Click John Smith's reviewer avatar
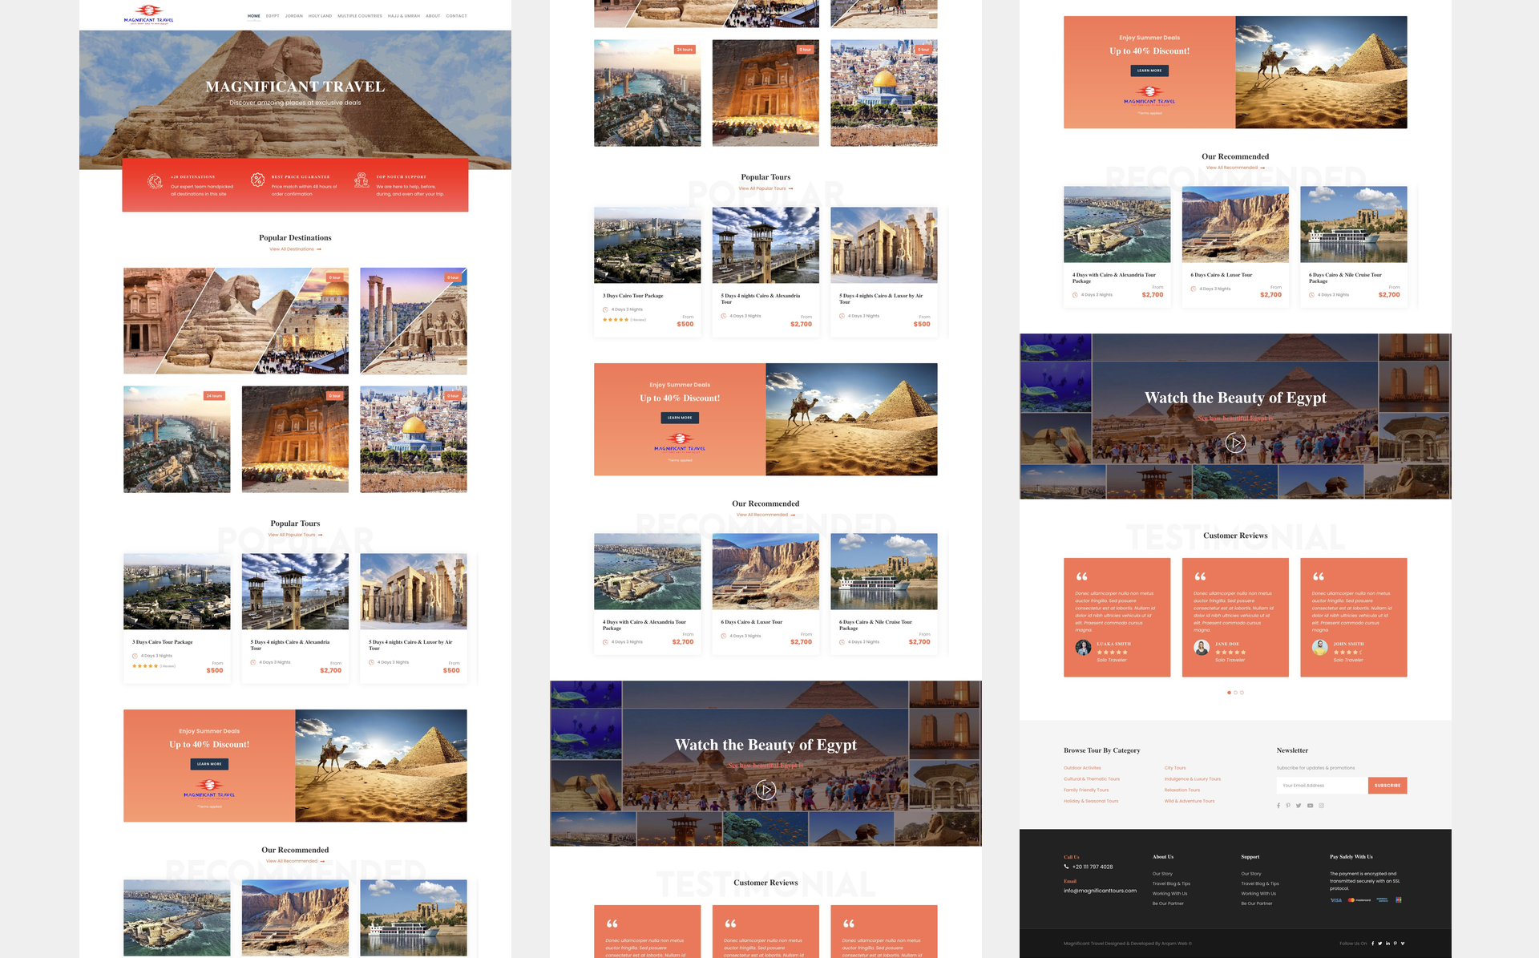 tap(1319, 648)
